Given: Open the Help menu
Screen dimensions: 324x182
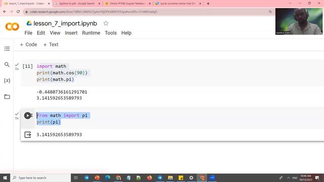Looking at the screenshot, I should tap(126, 33).
